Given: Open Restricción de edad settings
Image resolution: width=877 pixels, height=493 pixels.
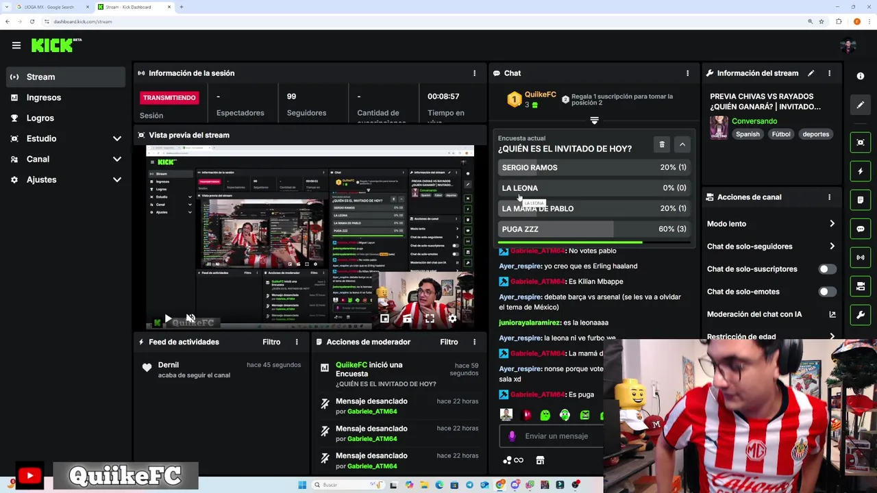Looking at the screenshot, I should pyautogui.click(x=771, y=336).
